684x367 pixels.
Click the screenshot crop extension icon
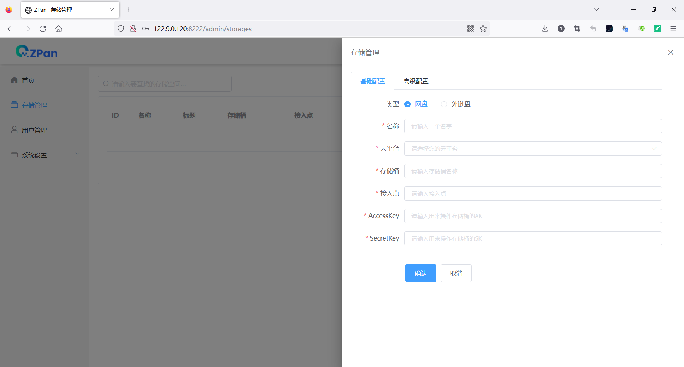[577, 29]
